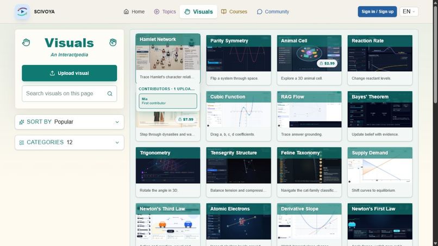Image resolution: width=438 pixels, height=246 pixels.
Task: Click the Sign in / Sign up button
Action: click(x=377, y=12)
